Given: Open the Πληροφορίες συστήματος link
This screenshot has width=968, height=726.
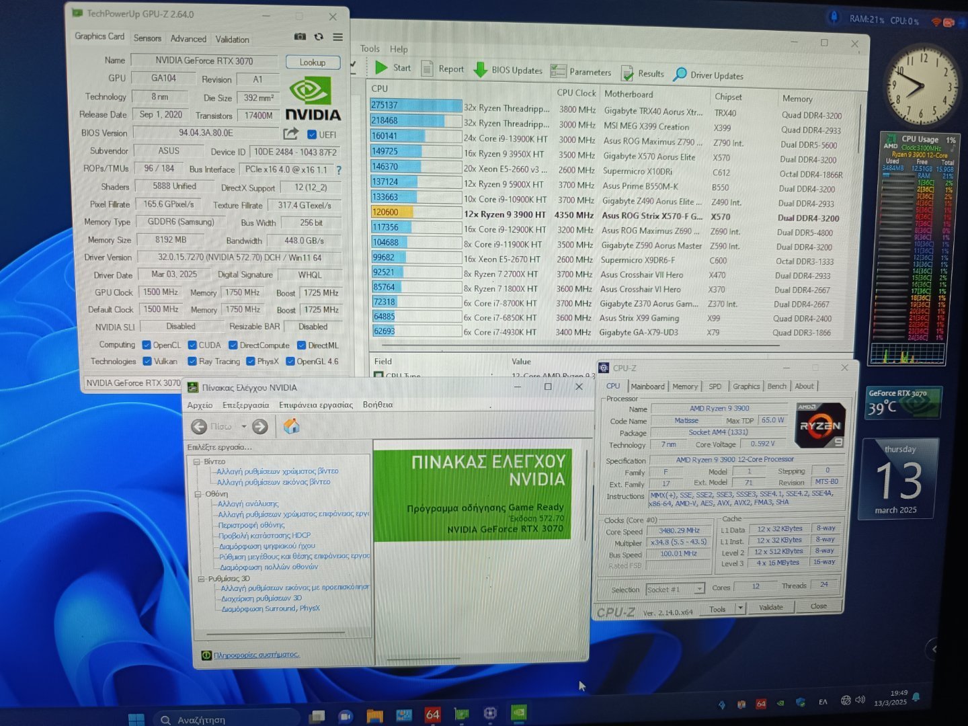Looking at the screenshot, I should (x=256, y=655).
